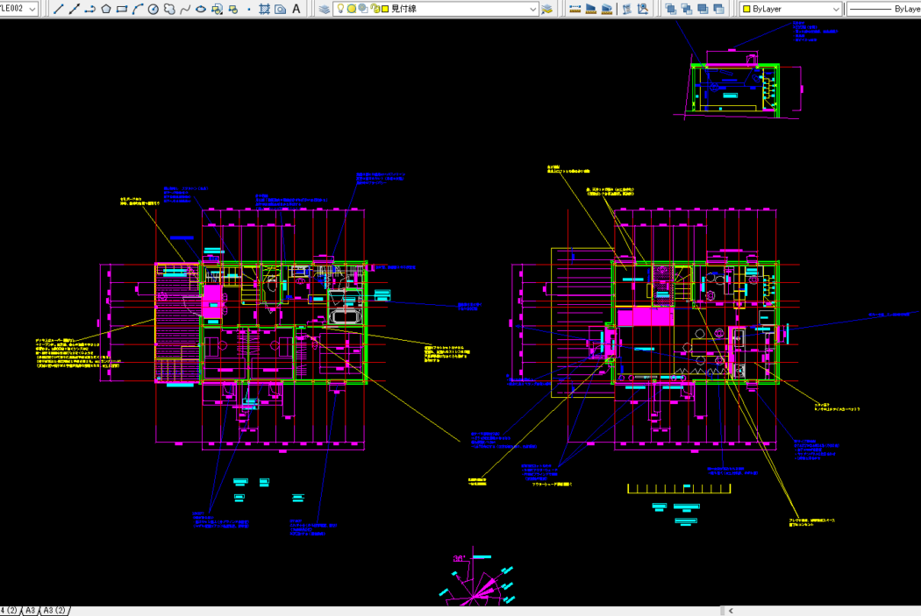Select the Arc draw tool

(x=138, y=9)
